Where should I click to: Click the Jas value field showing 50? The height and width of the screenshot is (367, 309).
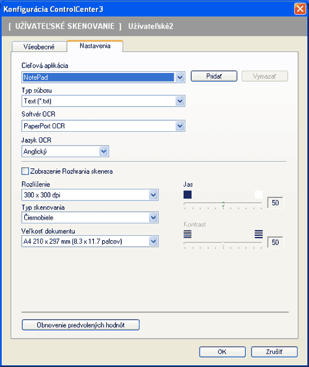tap(275, 203)
